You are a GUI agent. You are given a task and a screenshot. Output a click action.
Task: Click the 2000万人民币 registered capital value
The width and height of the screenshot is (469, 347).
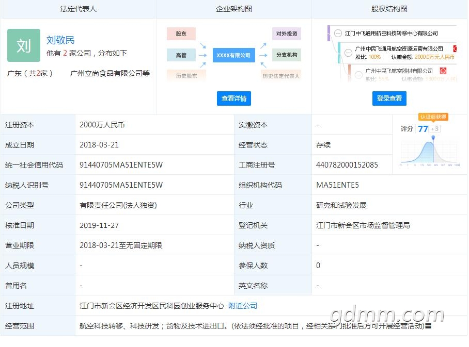[102, 125]
